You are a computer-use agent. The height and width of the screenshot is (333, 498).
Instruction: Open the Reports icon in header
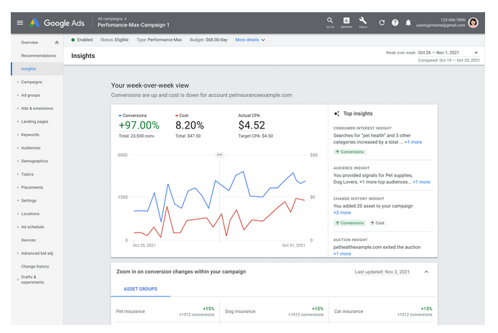coord(346,22)
